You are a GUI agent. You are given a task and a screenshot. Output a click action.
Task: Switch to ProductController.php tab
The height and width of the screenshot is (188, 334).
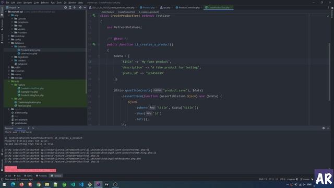coord(189,7)
